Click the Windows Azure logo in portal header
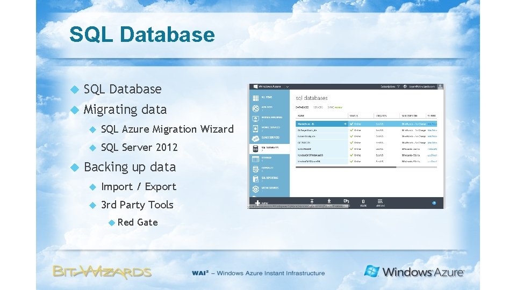This screenshot has width=516, height=290. click(267, 87)
